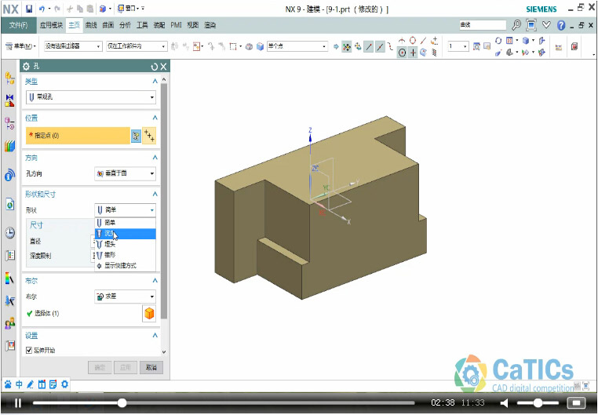
Task: Open the 孔方向 direction dropdown
Action: point(125,173)
